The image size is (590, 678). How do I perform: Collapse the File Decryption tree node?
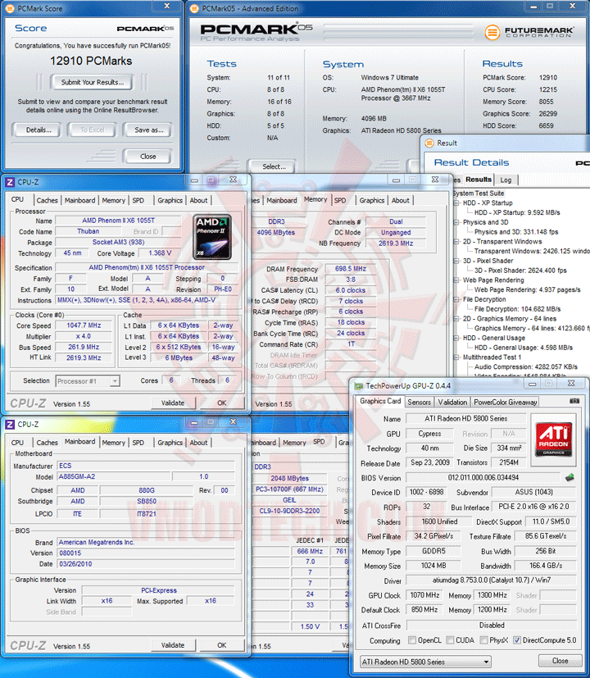coord(456,299)
